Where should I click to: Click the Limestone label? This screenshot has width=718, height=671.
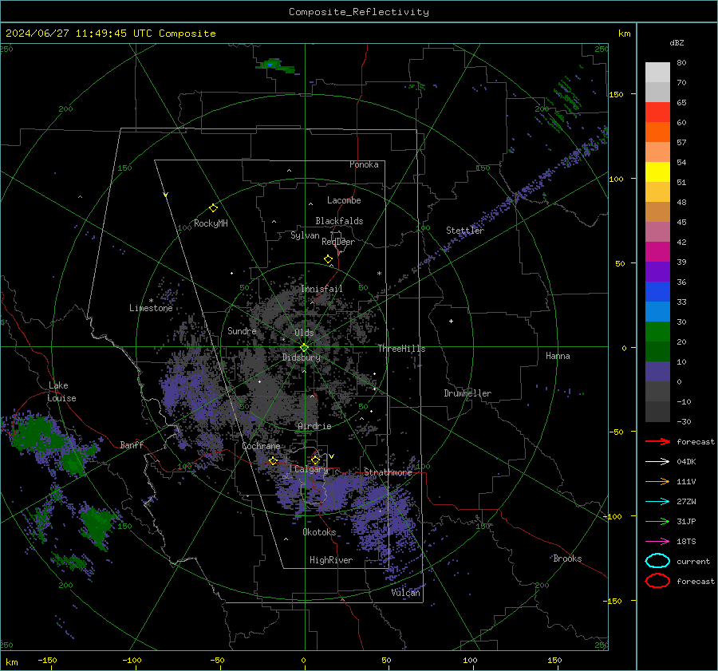[x=151, y=308]
